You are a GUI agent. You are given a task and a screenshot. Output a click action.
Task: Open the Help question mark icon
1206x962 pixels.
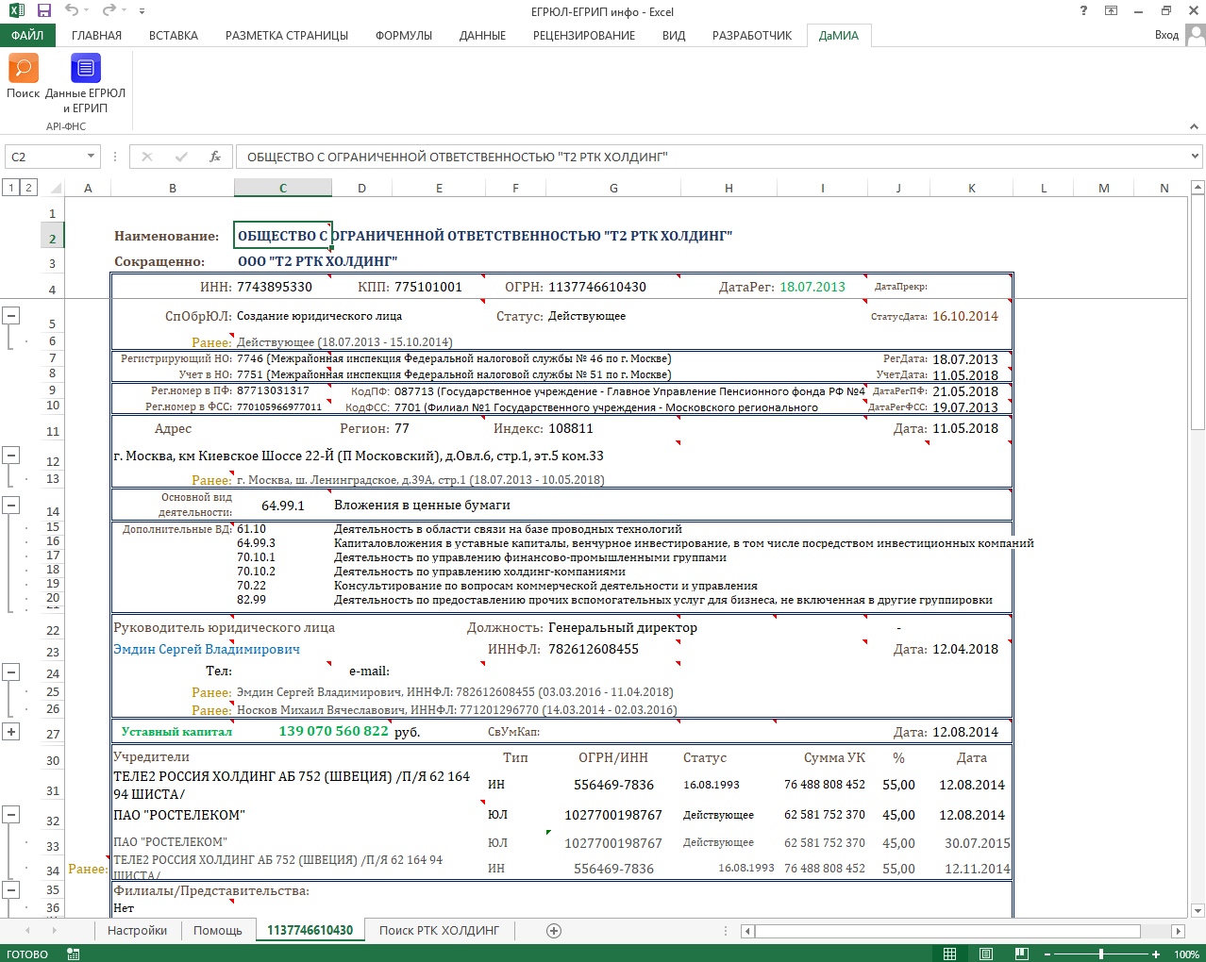(1083, 11)
